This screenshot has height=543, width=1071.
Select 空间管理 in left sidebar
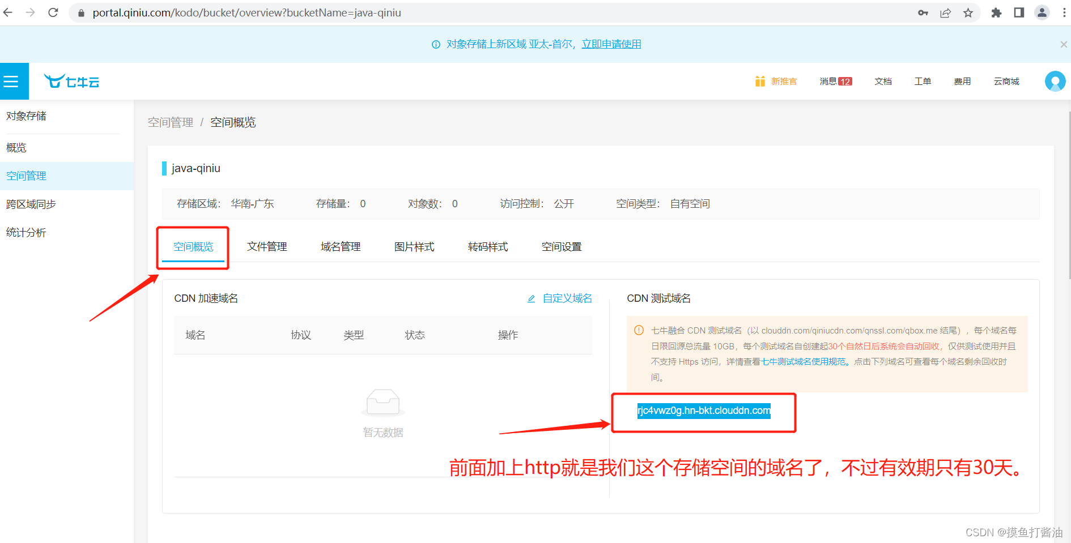click(67, 176)
